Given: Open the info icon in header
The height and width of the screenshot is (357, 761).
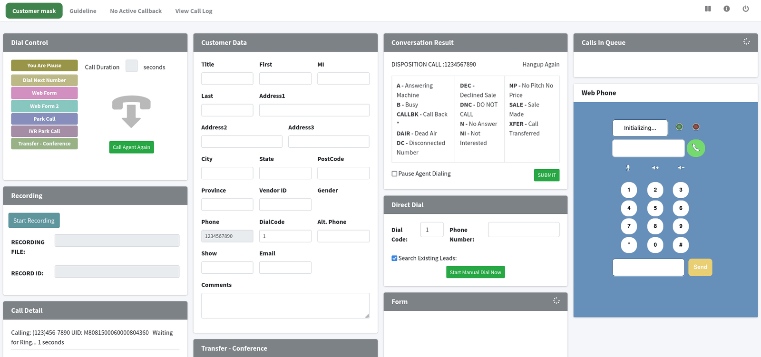Looking at the screenshot, I should coord(726,9).
